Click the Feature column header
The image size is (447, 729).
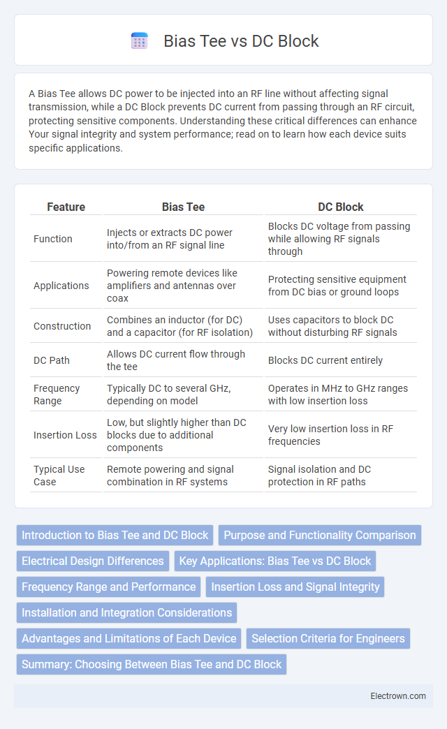pyautogui.click(x=66, y=207)
